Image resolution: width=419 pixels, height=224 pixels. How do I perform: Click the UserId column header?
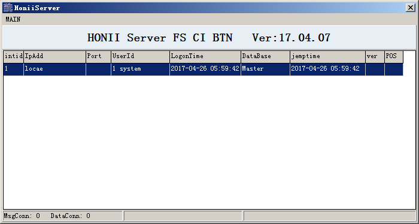click(x=140, y=57)
